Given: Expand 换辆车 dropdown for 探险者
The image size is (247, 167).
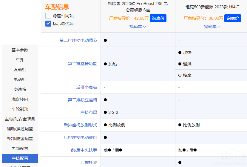Looking at the screenshot, I should coord(138,27).
